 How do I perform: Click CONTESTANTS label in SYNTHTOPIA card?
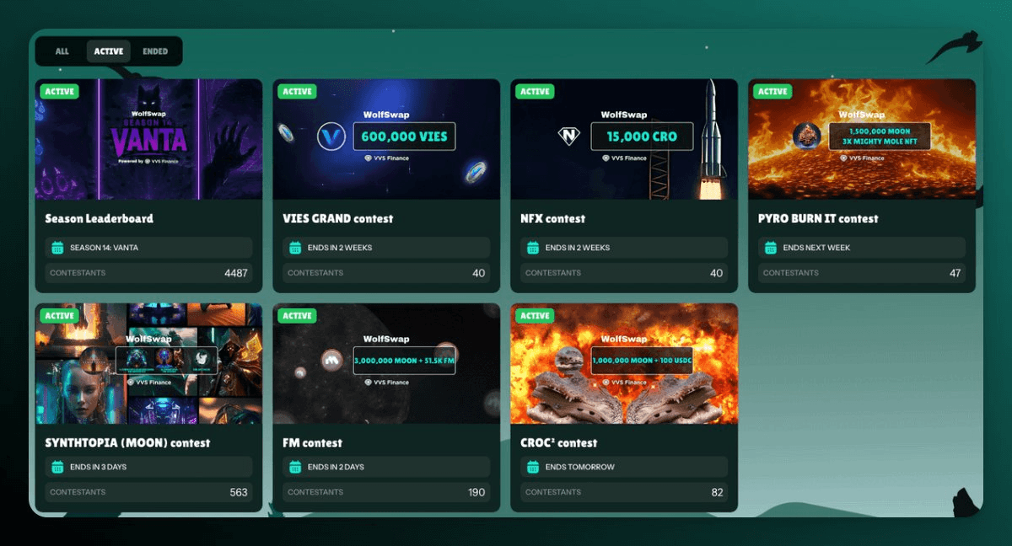[78, 492]
